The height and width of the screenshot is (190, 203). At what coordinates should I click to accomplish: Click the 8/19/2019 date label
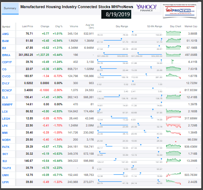[116, 14]
